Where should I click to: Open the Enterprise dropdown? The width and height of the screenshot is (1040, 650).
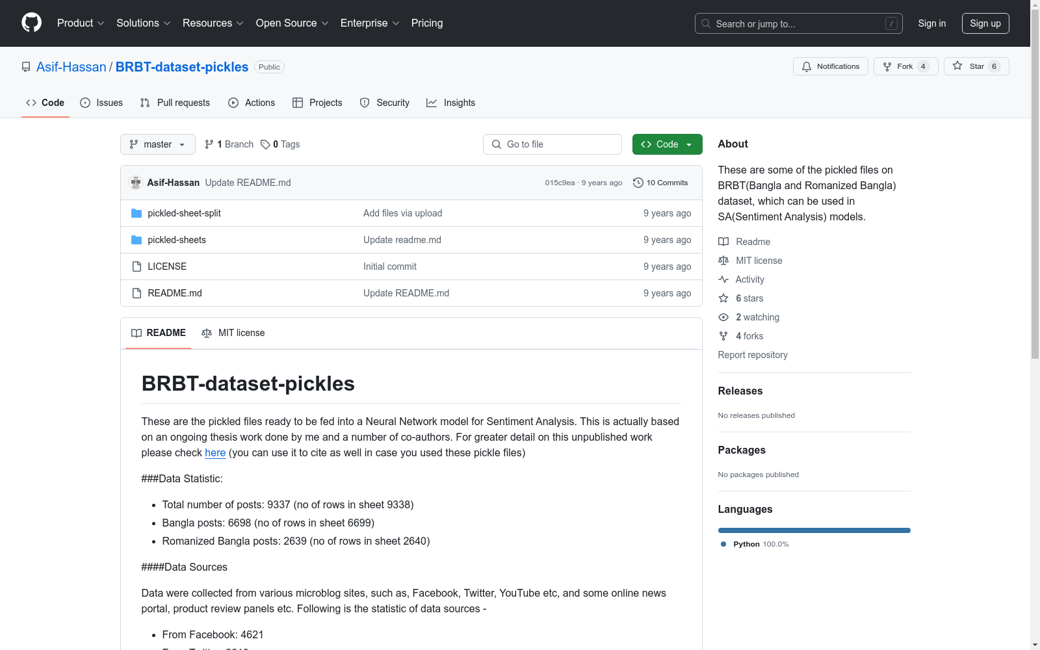coord(370,23)
